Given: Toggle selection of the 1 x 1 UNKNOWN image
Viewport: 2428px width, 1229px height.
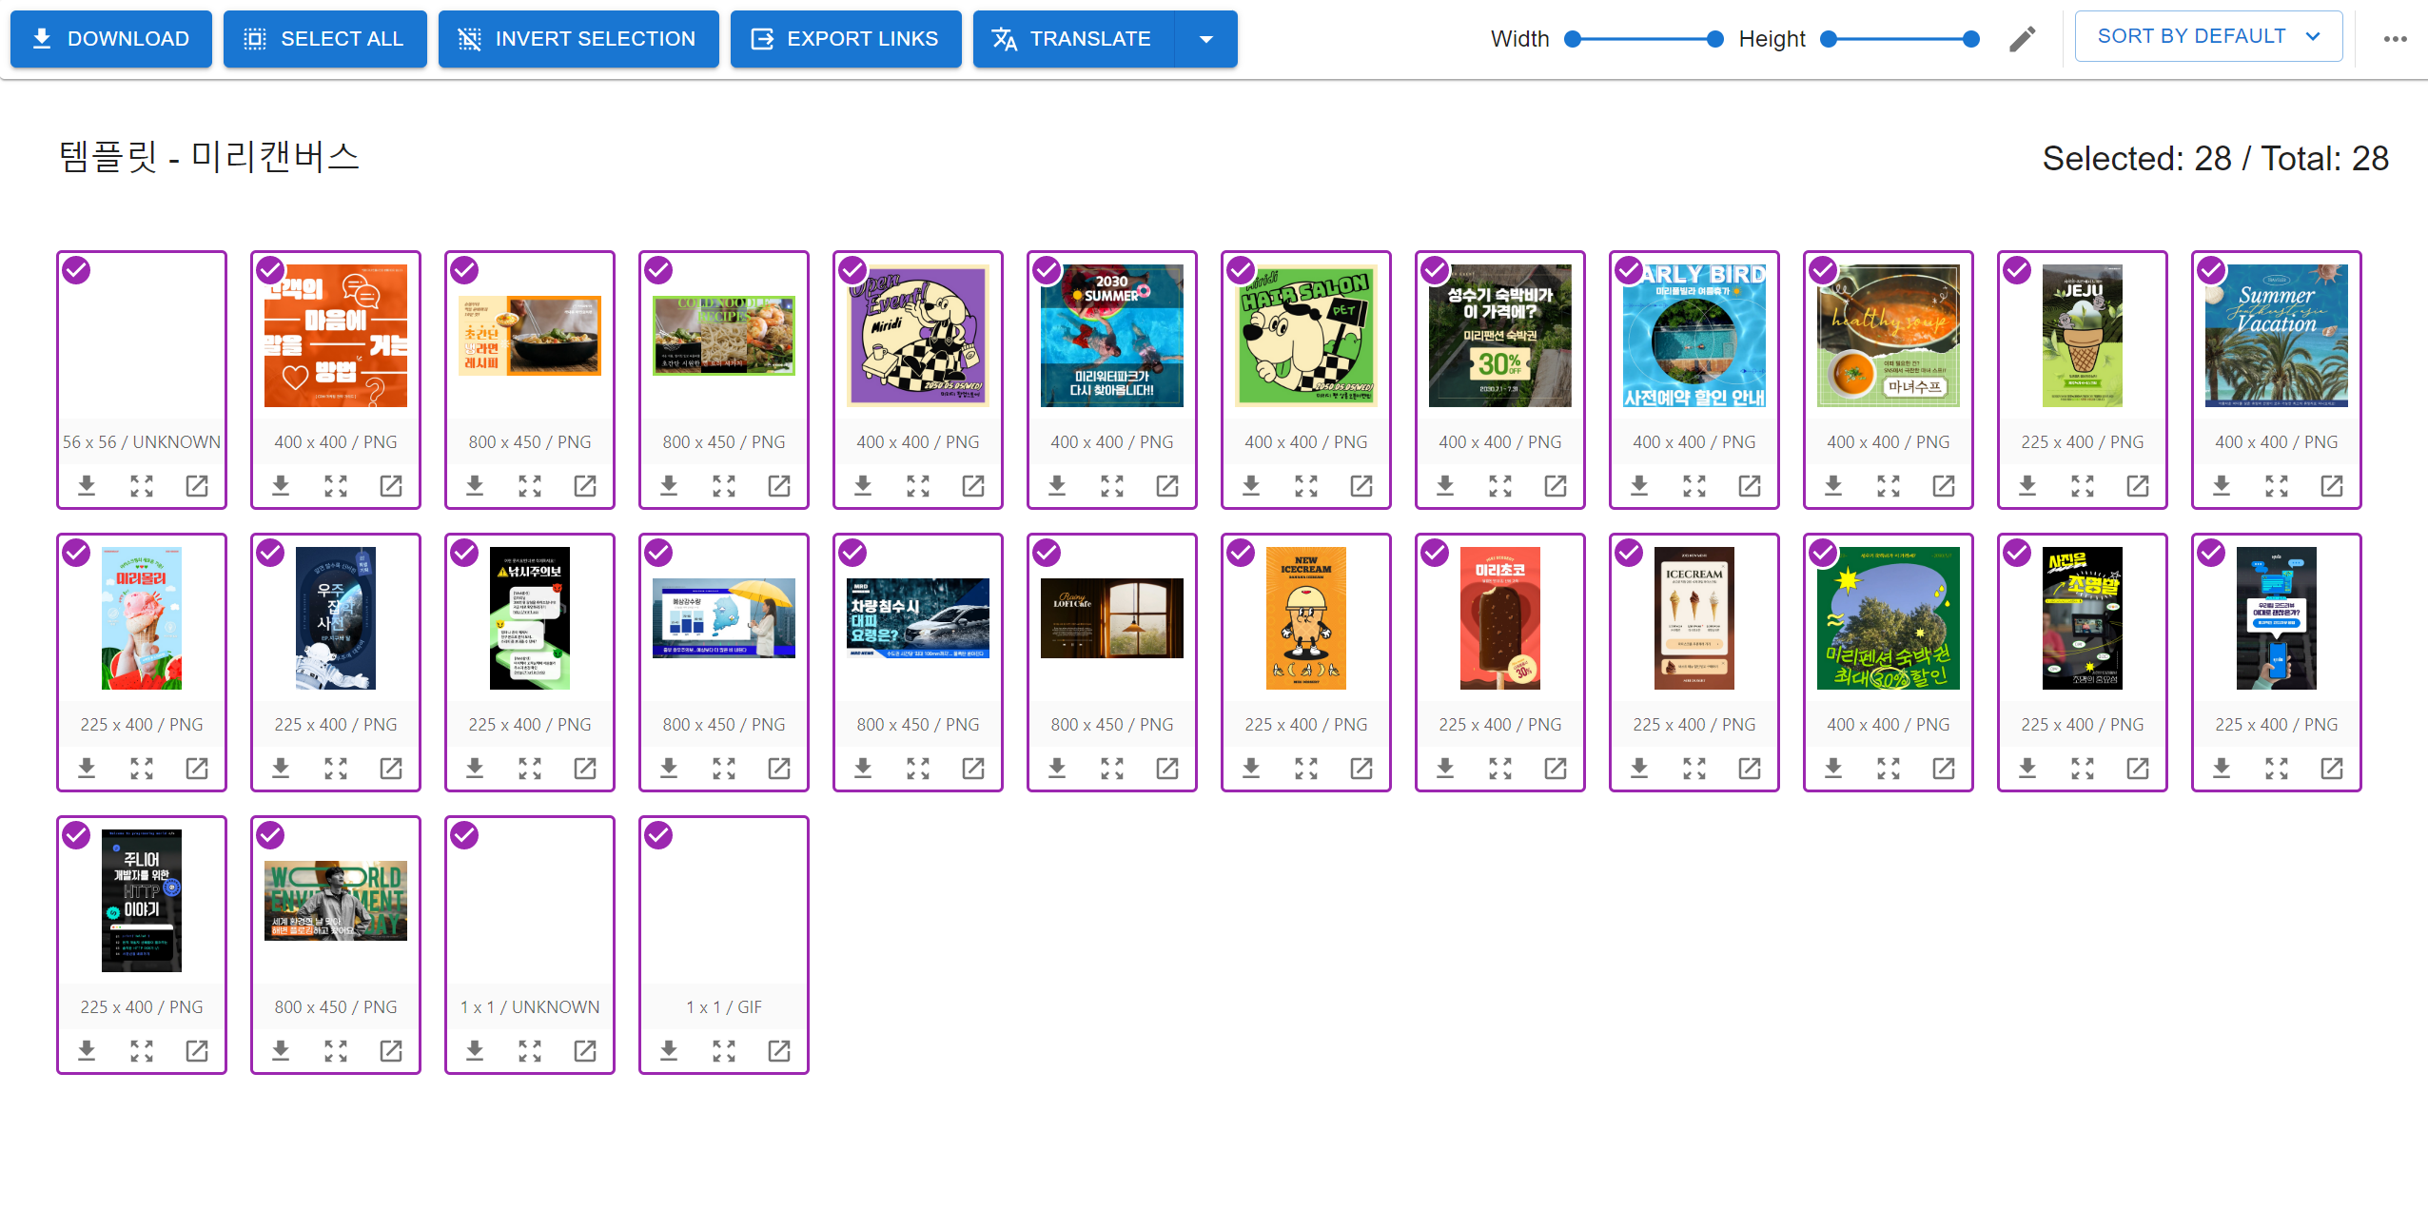Looking at the screenshot, I should point(464,836).
